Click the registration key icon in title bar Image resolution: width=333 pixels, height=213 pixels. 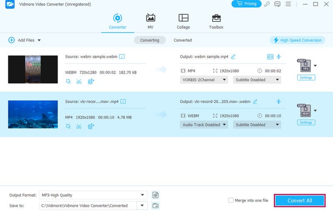click(266, 4)
